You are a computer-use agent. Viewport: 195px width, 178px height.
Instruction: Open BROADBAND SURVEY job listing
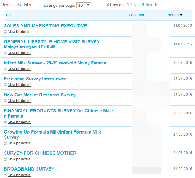[29, 169]
